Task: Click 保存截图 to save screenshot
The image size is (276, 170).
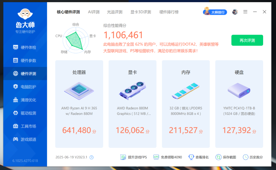Action: (226, 157)
